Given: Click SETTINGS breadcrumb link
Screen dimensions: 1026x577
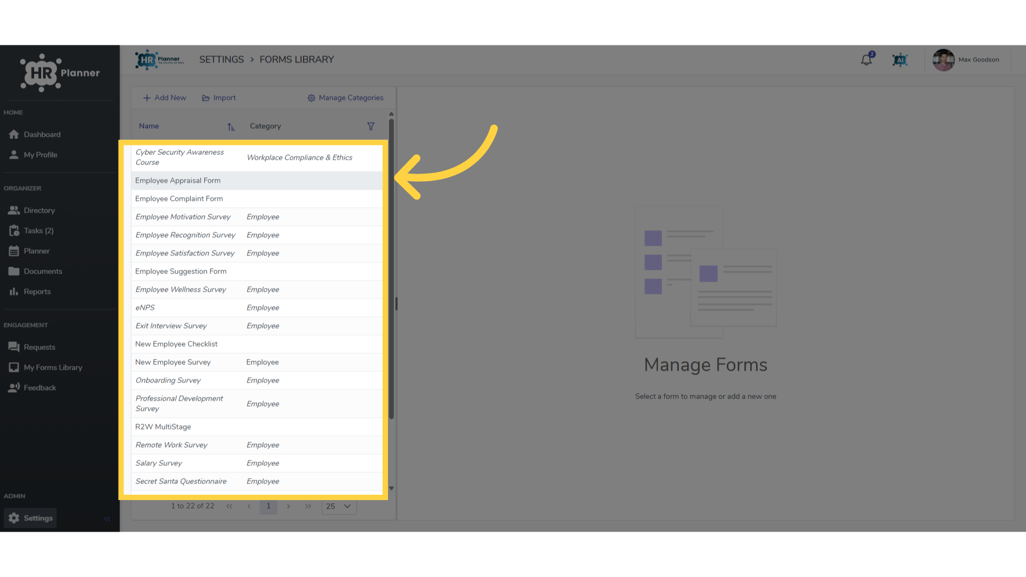Looking at the screenshot, I should (x=221, y=60).
